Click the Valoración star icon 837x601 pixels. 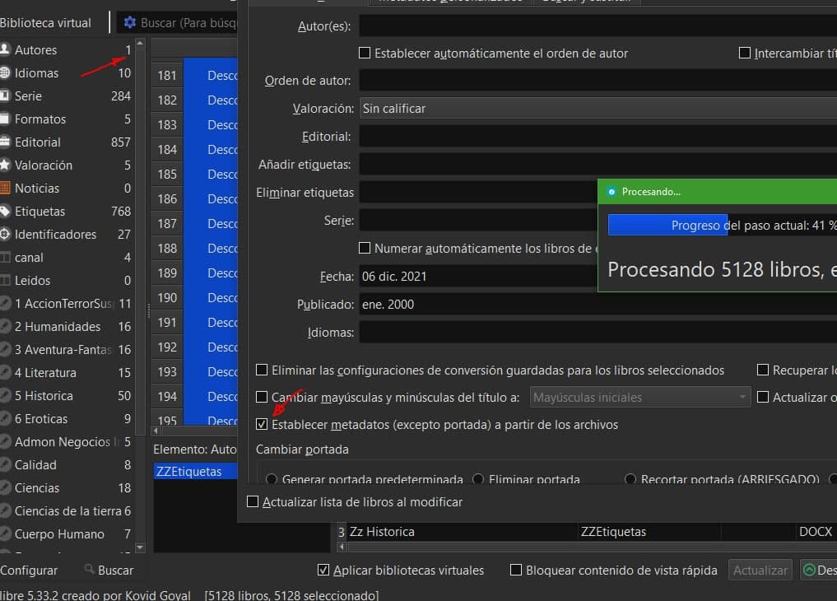click(x=5, y=165)
